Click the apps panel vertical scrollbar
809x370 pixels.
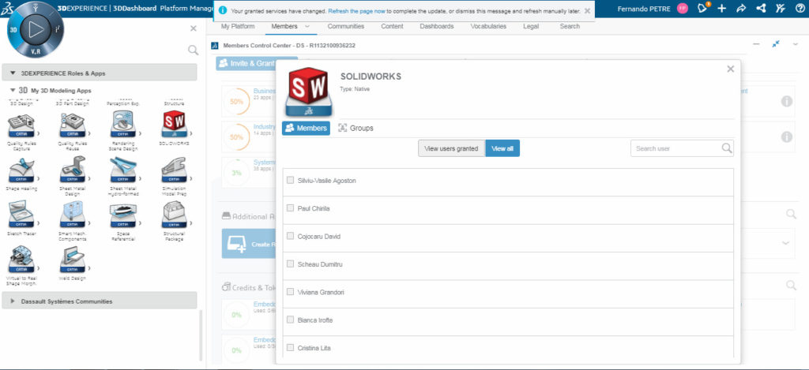(x=201, y=335)
